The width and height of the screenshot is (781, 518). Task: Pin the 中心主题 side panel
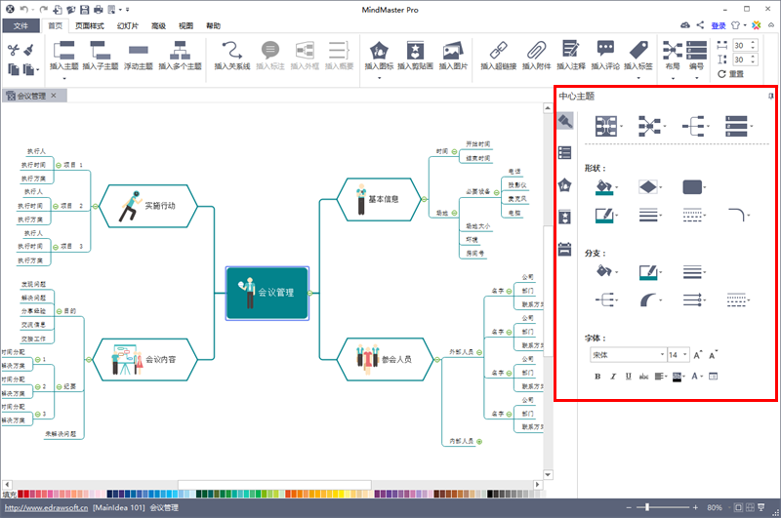point(770,96)
